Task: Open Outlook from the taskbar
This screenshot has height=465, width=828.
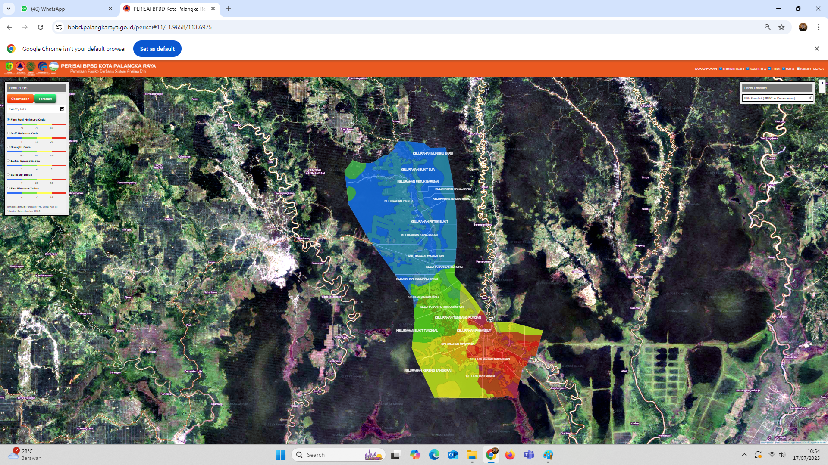Action: (x=453, y=455)
